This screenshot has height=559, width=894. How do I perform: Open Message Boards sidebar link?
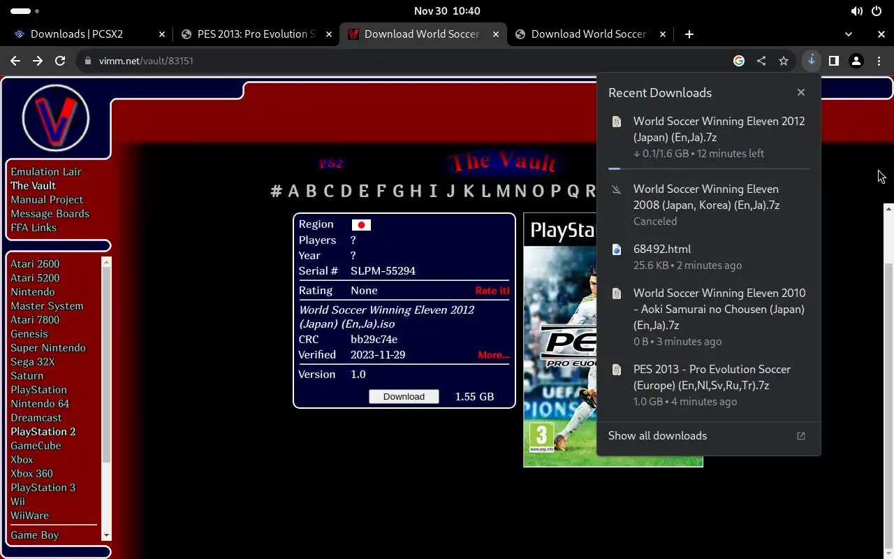click(50, 214)
